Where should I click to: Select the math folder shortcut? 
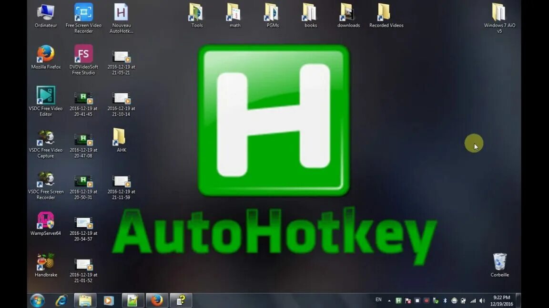click(234, 16)
